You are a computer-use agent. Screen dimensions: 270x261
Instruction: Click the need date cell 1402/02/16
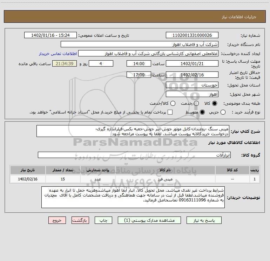(28, 179)
